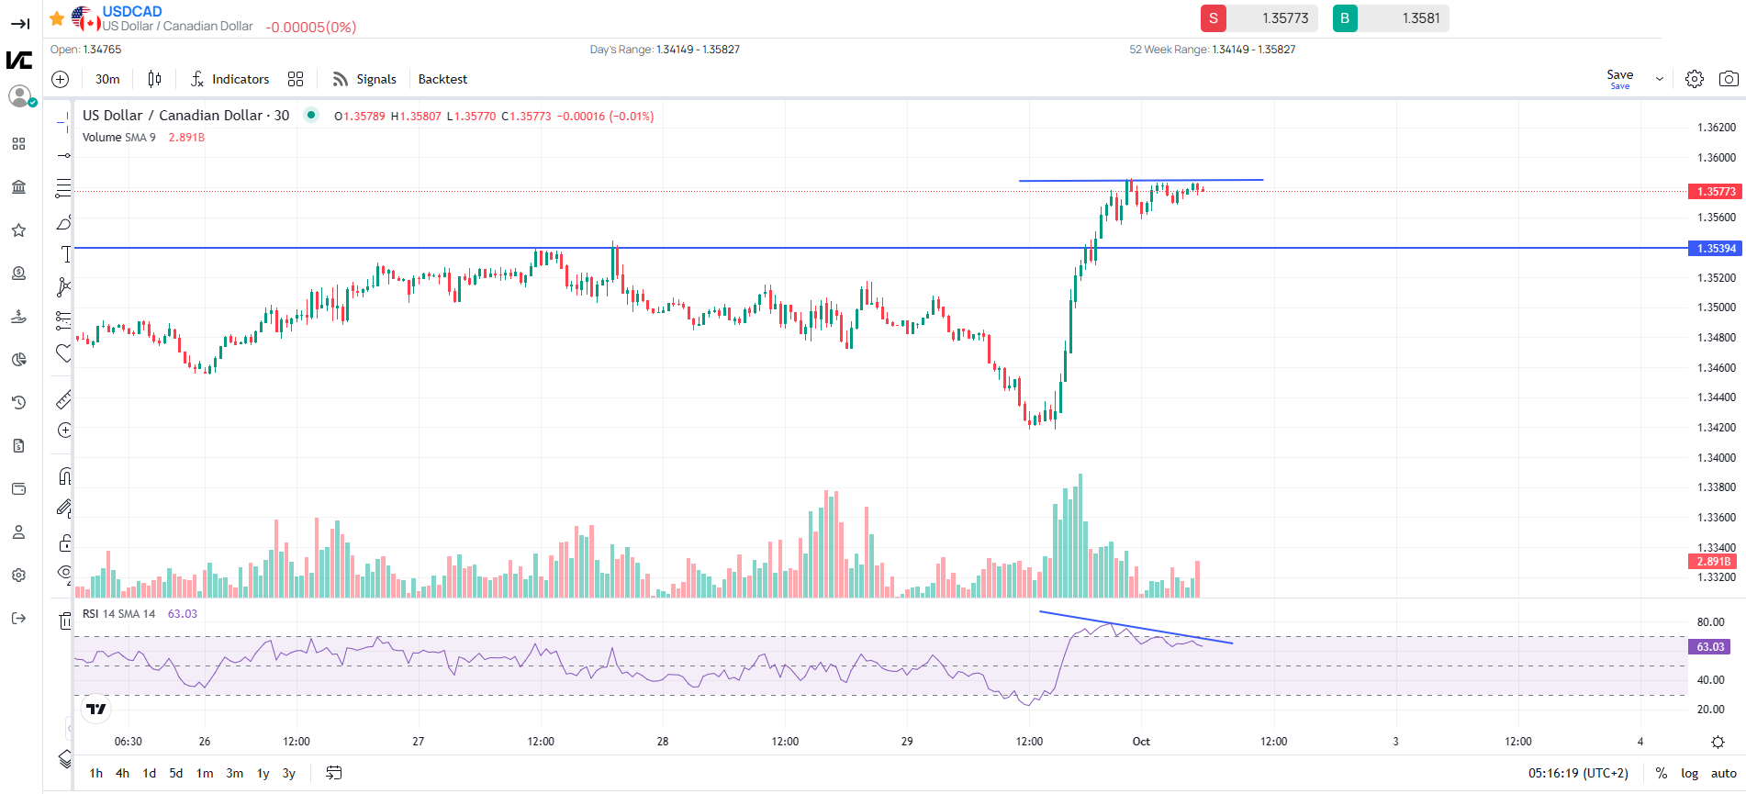Open the layout templates grid icon
1746x794 pixels.
(296, 80)
